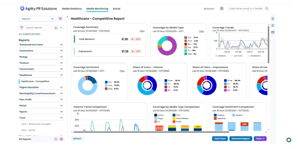This screenshot has width=299, height=149.
Task: Click purple Online swatch in media type legend
Action: click(185, 38)
